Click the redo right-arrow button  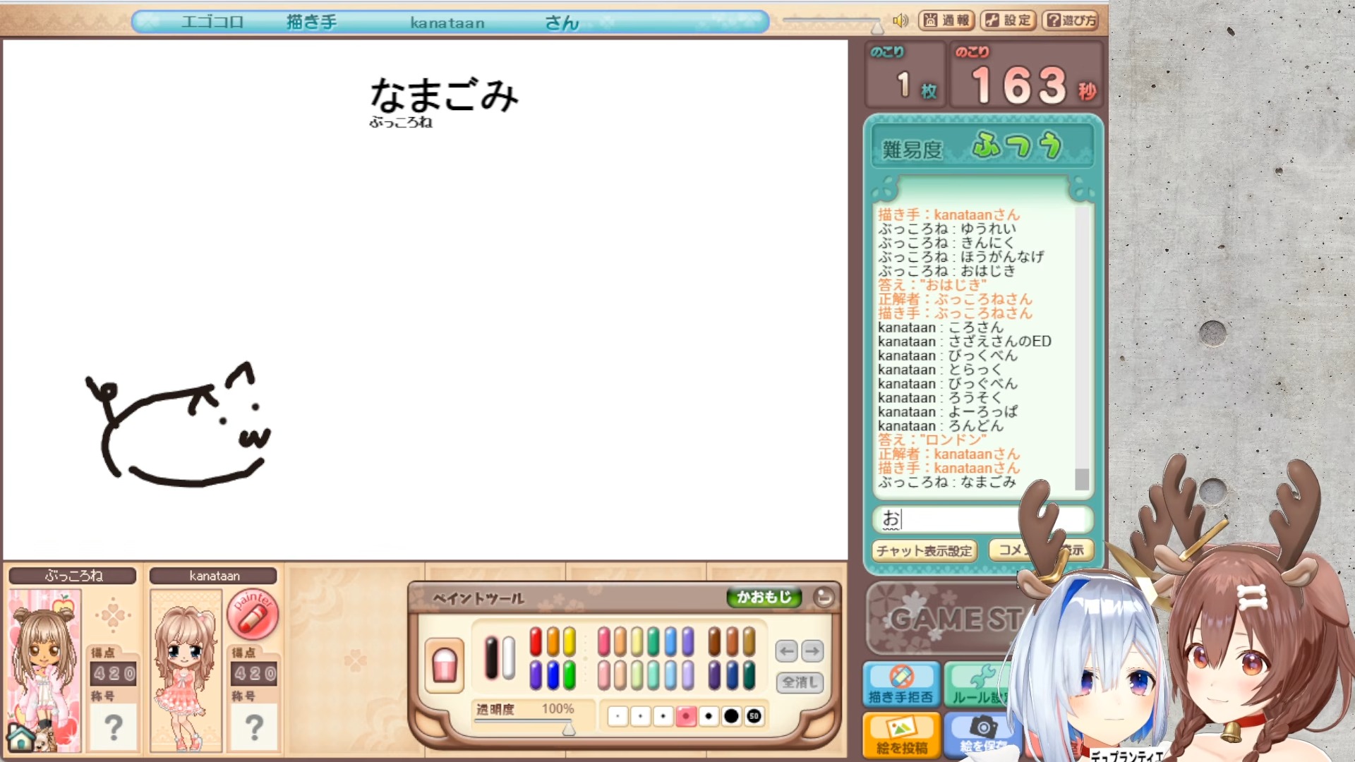812,651
